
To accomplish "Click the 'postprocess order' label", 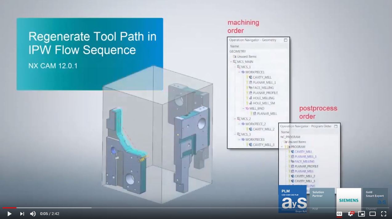I will 318,112.
